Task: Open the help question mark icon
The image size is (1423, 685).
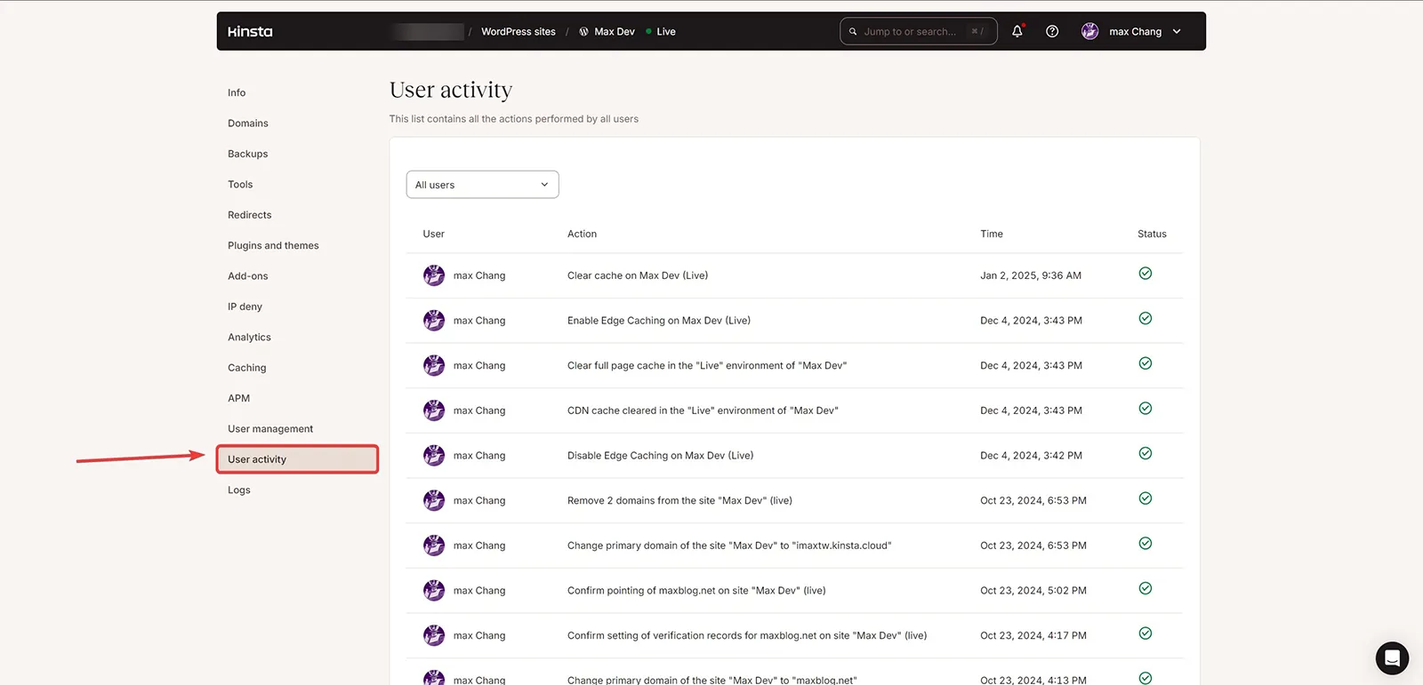Action: [x=1052, y=31]
